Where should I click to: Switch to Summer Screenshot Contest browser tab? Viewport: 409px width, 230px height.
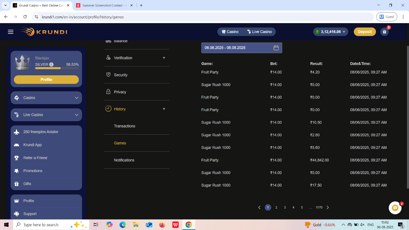point(105,5)
